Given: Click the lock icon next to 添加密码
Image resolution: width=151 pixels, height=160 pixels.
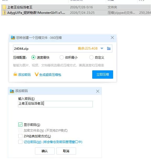Looking at the screenshot, I should [15, 74].
